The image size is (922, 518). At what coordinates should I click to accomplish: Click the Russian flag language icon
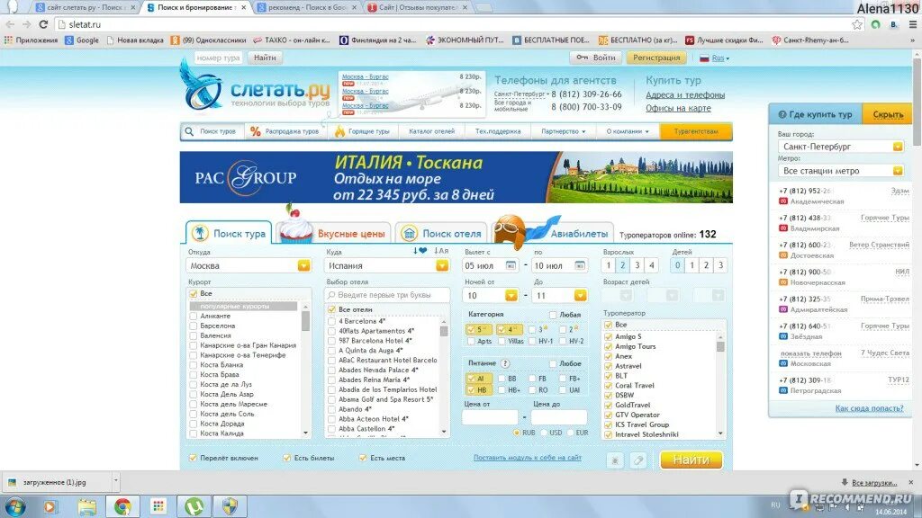pos(704,58)
